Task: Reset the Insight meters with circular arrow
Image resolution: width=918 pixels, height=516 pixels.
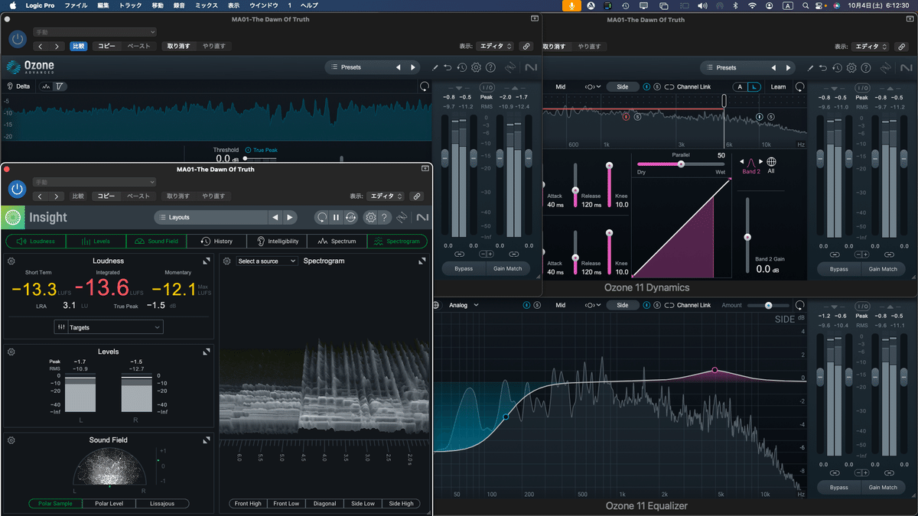Action: [322, 218]
